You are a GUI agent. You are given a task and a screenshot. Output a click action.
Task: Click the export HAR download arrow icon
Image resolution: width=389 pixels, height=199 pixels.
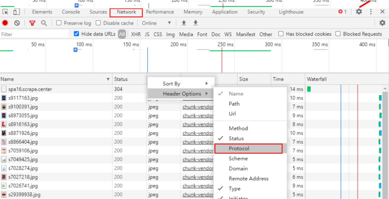196,23
